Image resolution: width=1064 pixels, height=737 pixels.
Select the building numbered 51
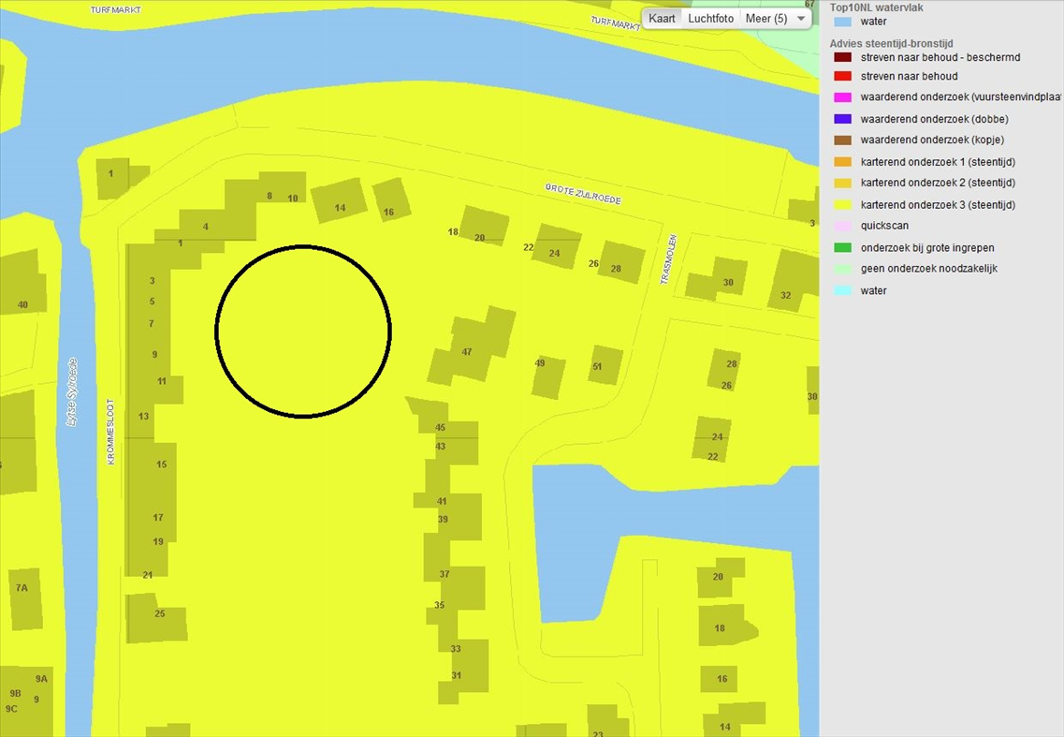(605, 365)
